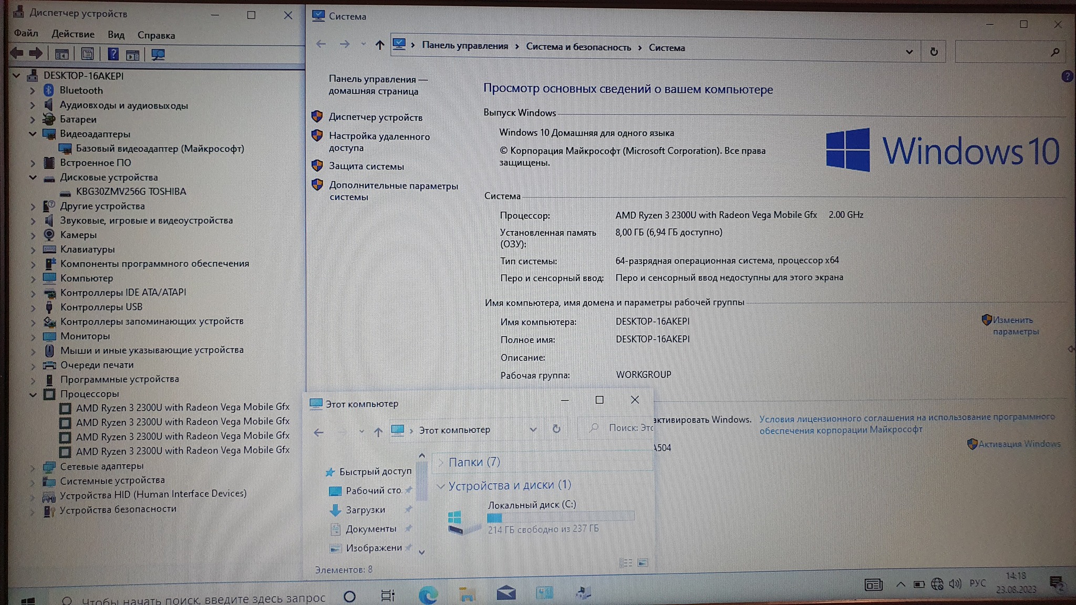Click the Device Manager help toolbar icon

[112, 54]
